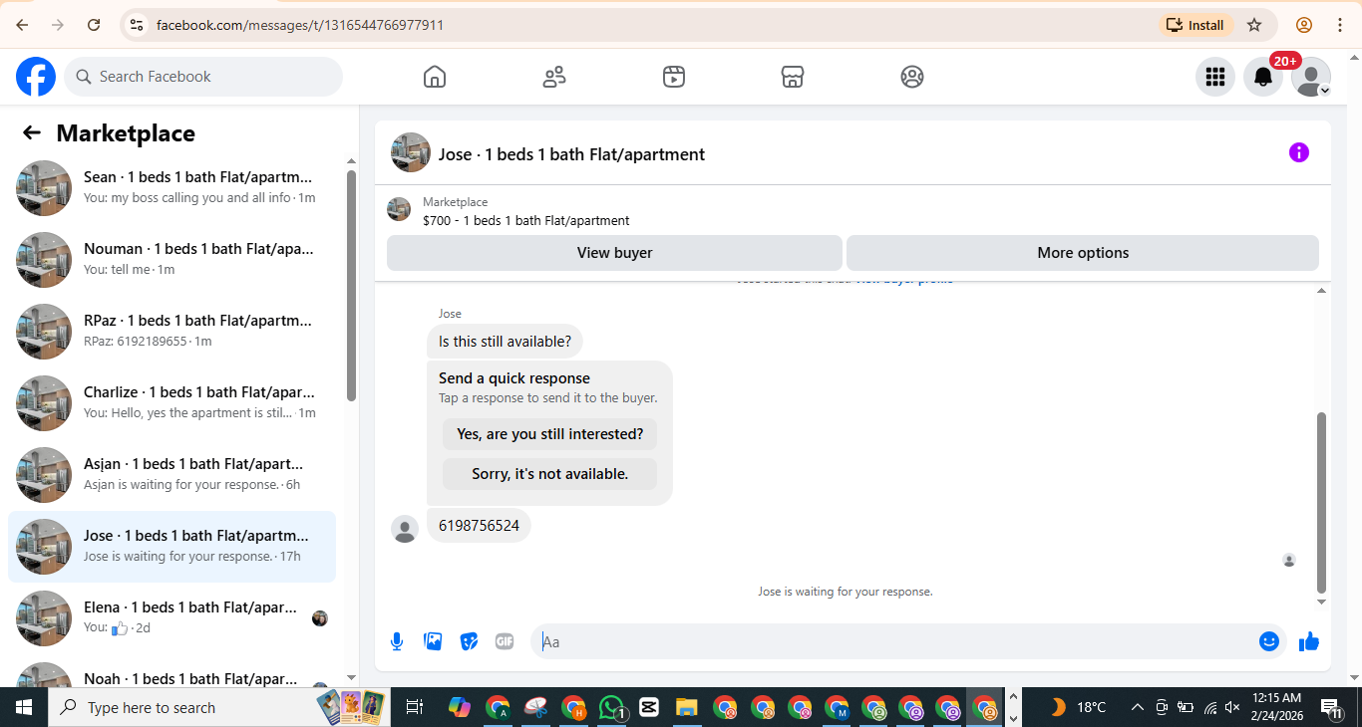Viewport: 1362px width, 727px height.
Task: Click the muted volume icon in tray
Action: [1232, 707]
